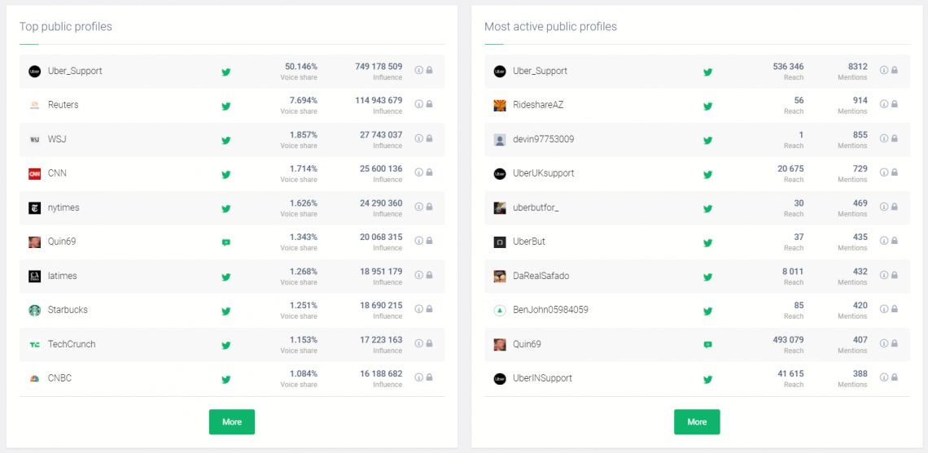Viewport: 928px width, 453px height.
Task: Open the WSJ profile name
Action: click(56, 139)
